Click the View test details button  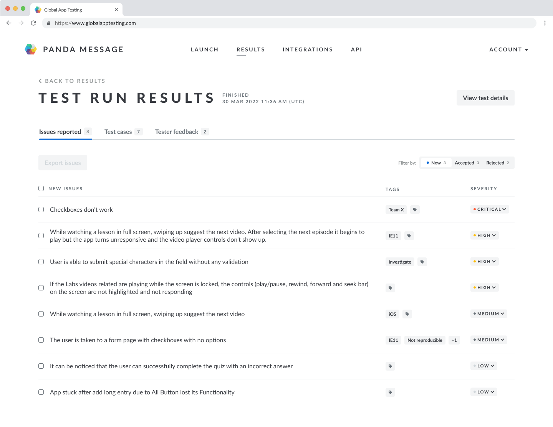[x=485, y=98]
